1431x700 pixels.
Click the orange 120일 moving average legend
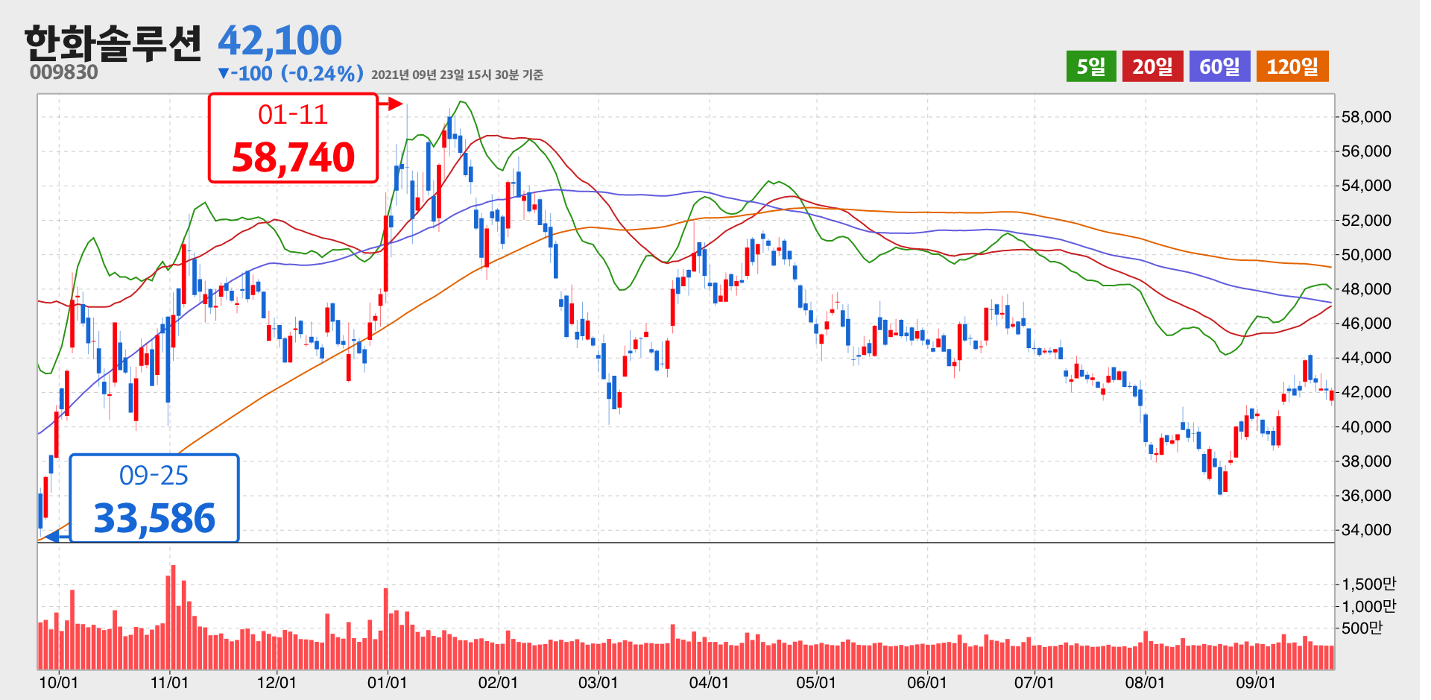[1292, 66]
